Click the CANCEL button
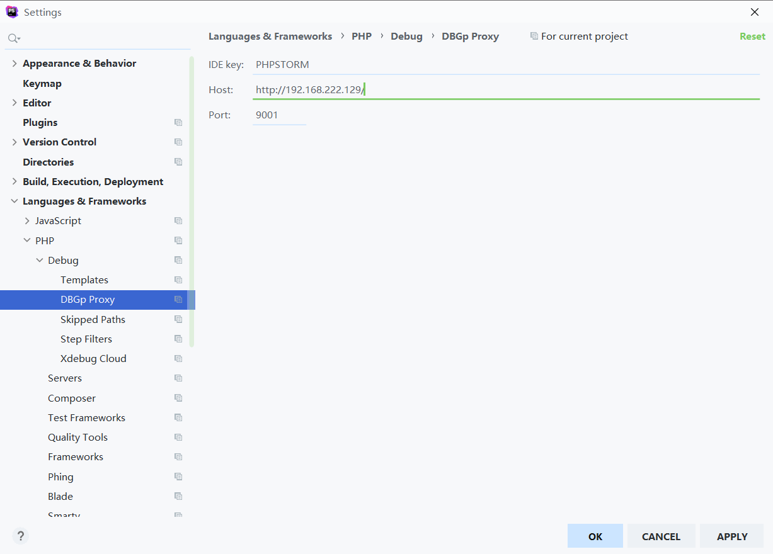The image size is (773, 554). click(x=661, y=536)
